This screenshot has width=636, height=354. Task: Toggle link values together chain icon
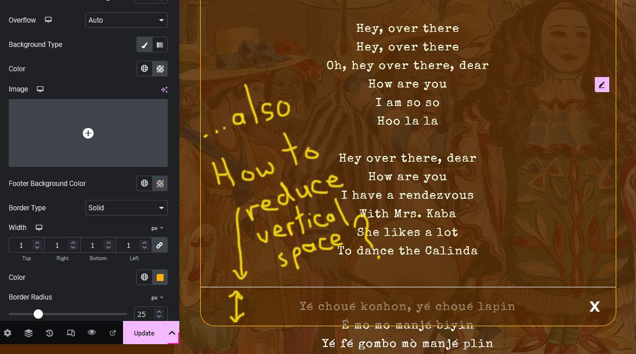[160, 245]
